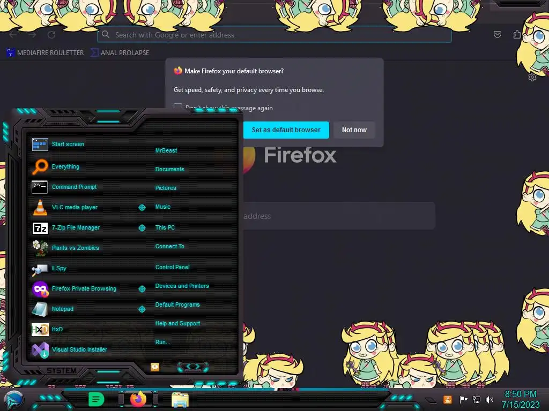The width and height of the screenshot is (549, 411).
Task: Expand VLC media player jump list
Action: pyautogui.click(x=142, y=208)
